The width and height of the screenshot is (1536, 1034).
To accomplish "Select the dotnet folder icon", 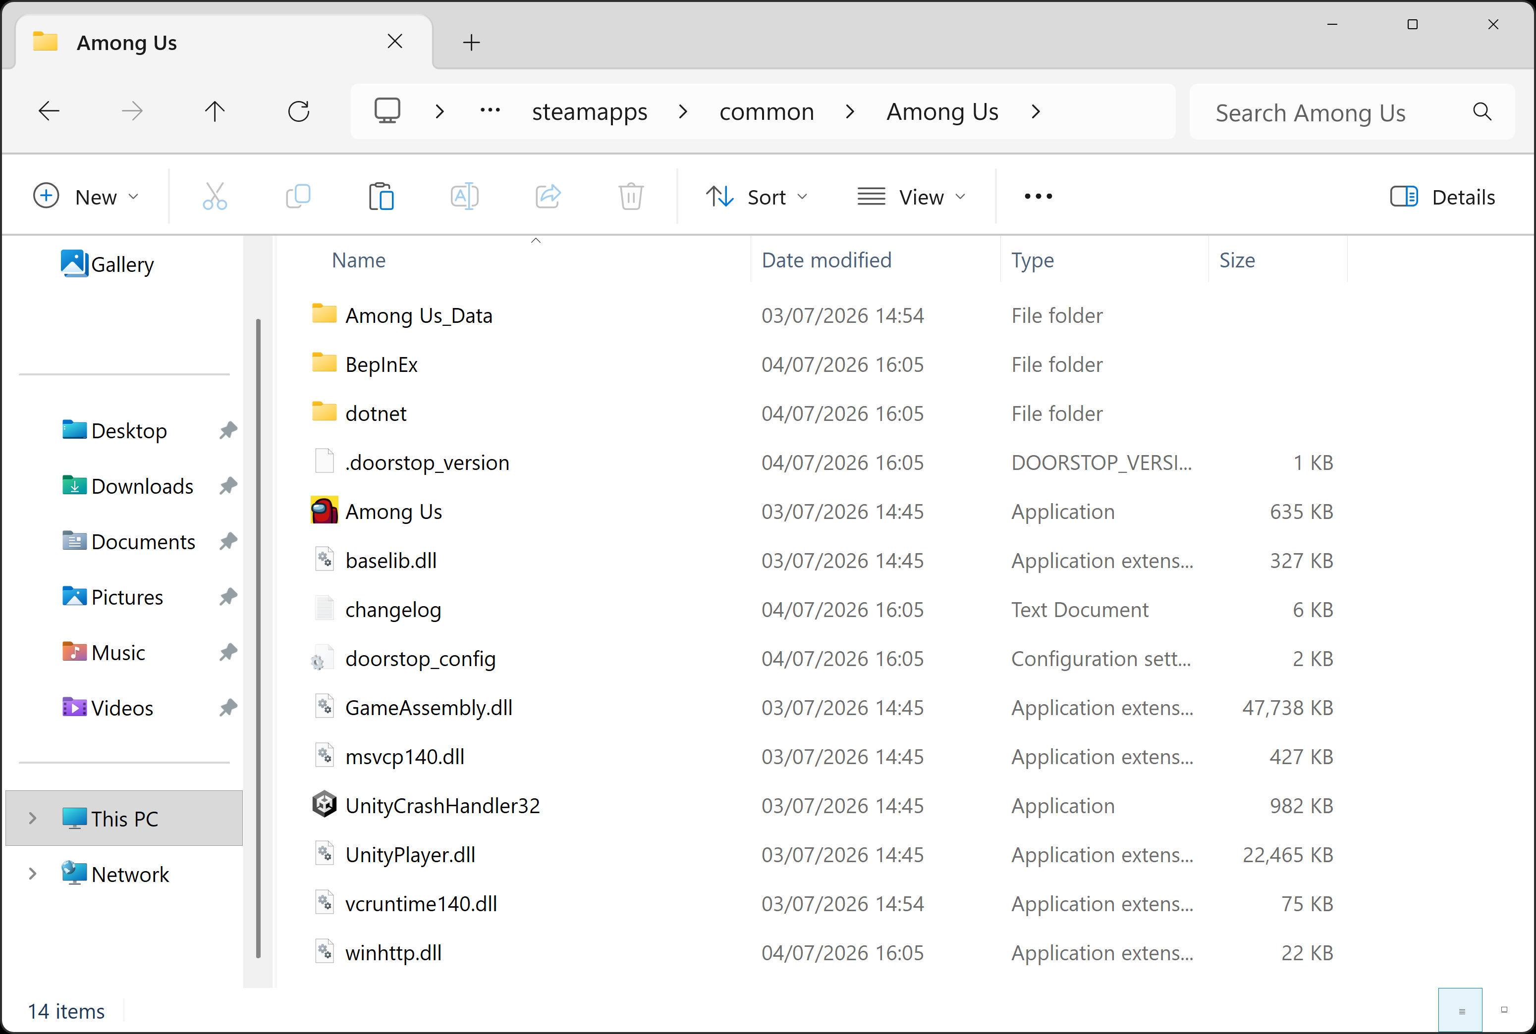I will (325, 412).
